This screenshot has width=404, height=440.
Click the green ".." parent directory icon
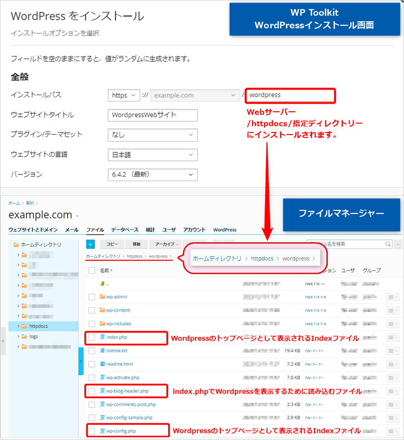(x=102, y=284)
